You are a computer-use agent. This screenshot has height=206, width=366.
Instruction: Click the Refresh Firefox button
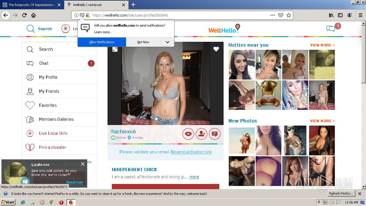coord(341,194)
